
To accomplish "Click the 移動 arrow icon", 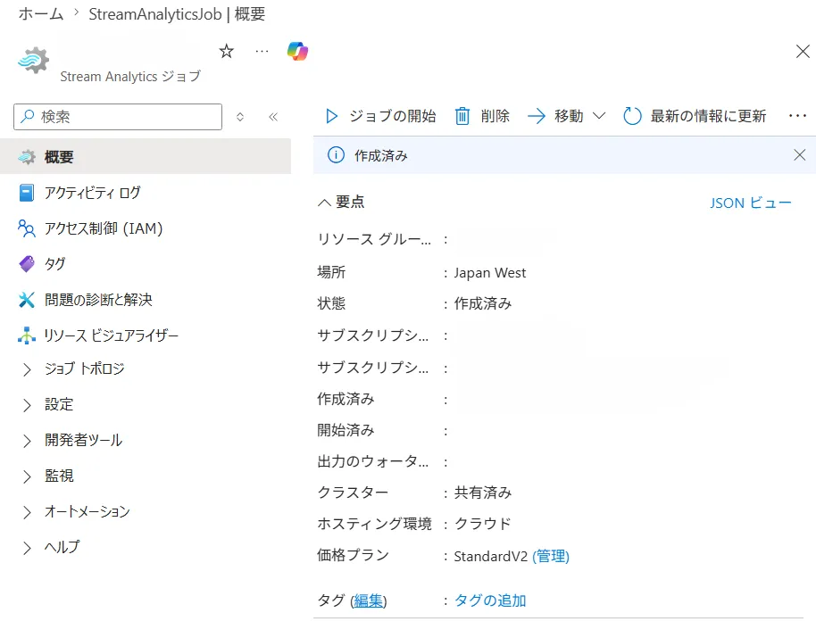I will tap(536, 115).
